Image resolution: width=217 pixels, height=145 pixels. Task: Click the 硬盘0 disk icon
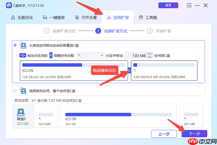21,112
